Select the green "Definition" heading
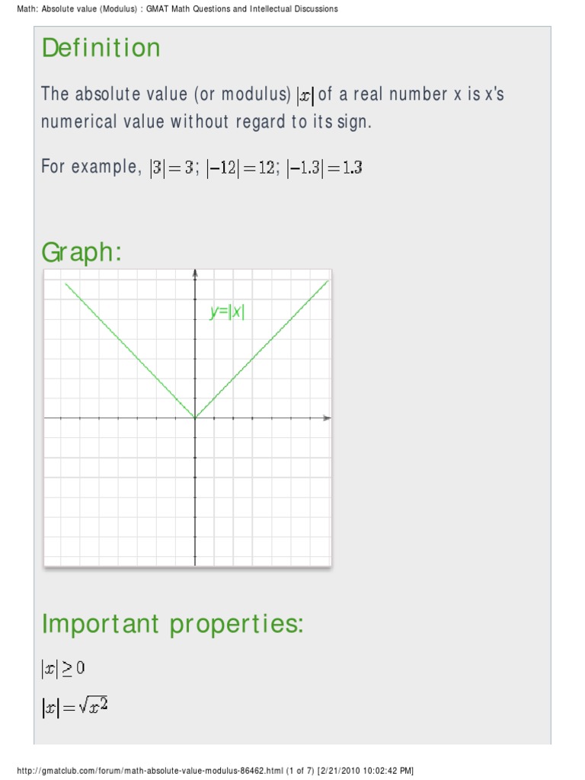Image resolution: width=585 pixels, height=780 pixels. 101,49
